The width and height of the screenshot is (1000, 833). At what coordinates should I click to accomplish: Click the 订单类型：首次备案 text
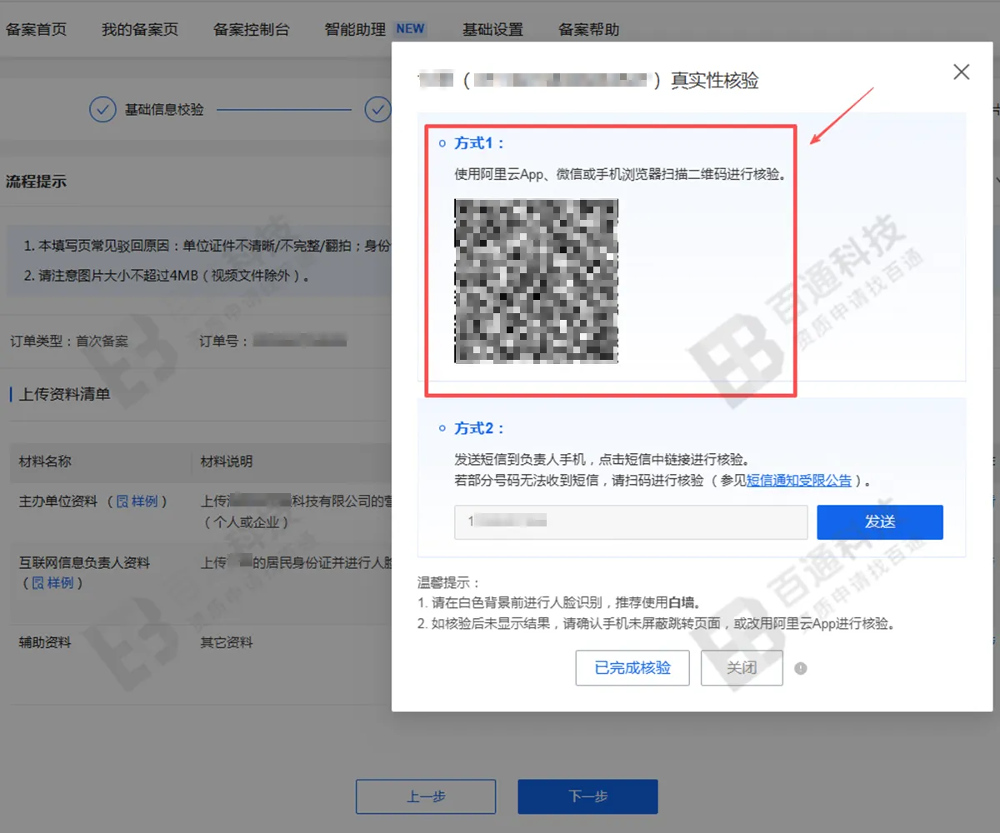point(69,341)
